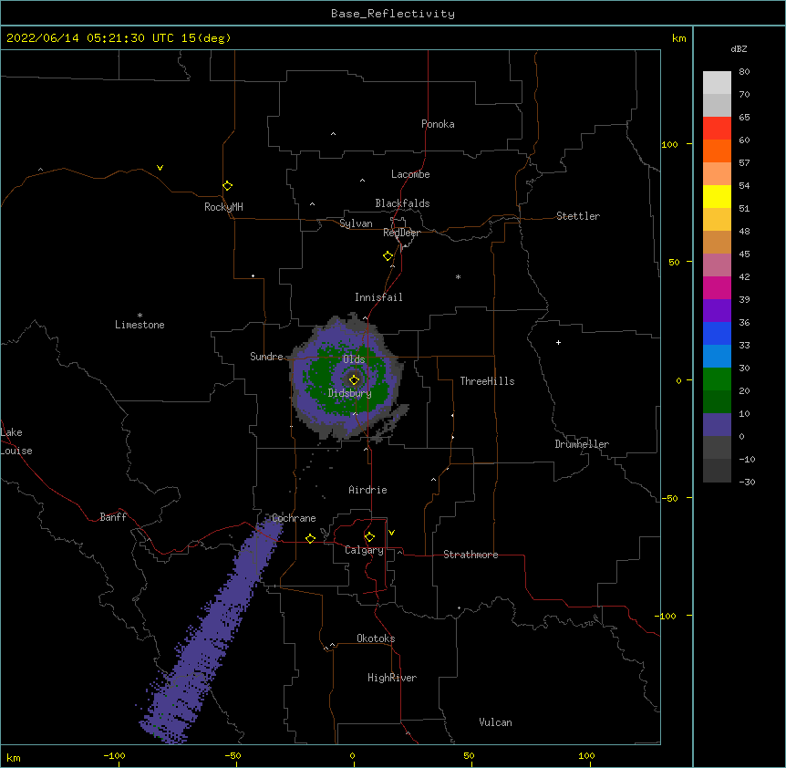Click the Limestone label
This screenshot has width=786, height=768.
(x=140, y=325)
